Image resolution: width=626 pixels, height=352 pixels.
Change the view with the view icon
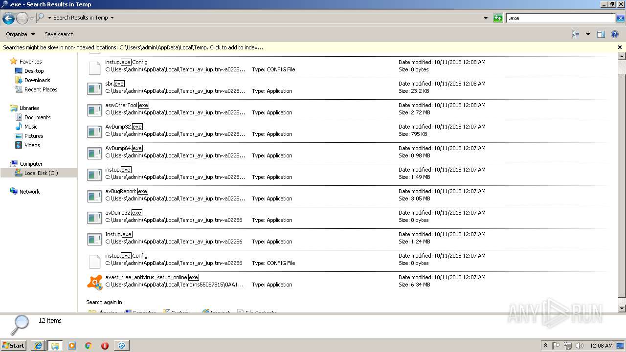tap(576, 34)
